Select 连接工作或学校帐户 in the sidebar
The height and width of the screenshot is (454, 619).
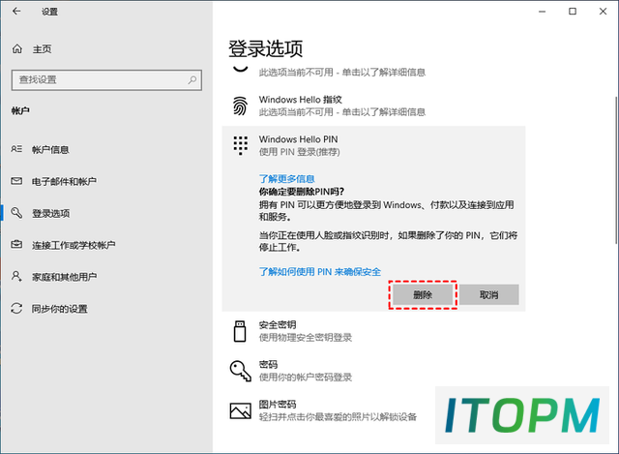tap(74, 245)
